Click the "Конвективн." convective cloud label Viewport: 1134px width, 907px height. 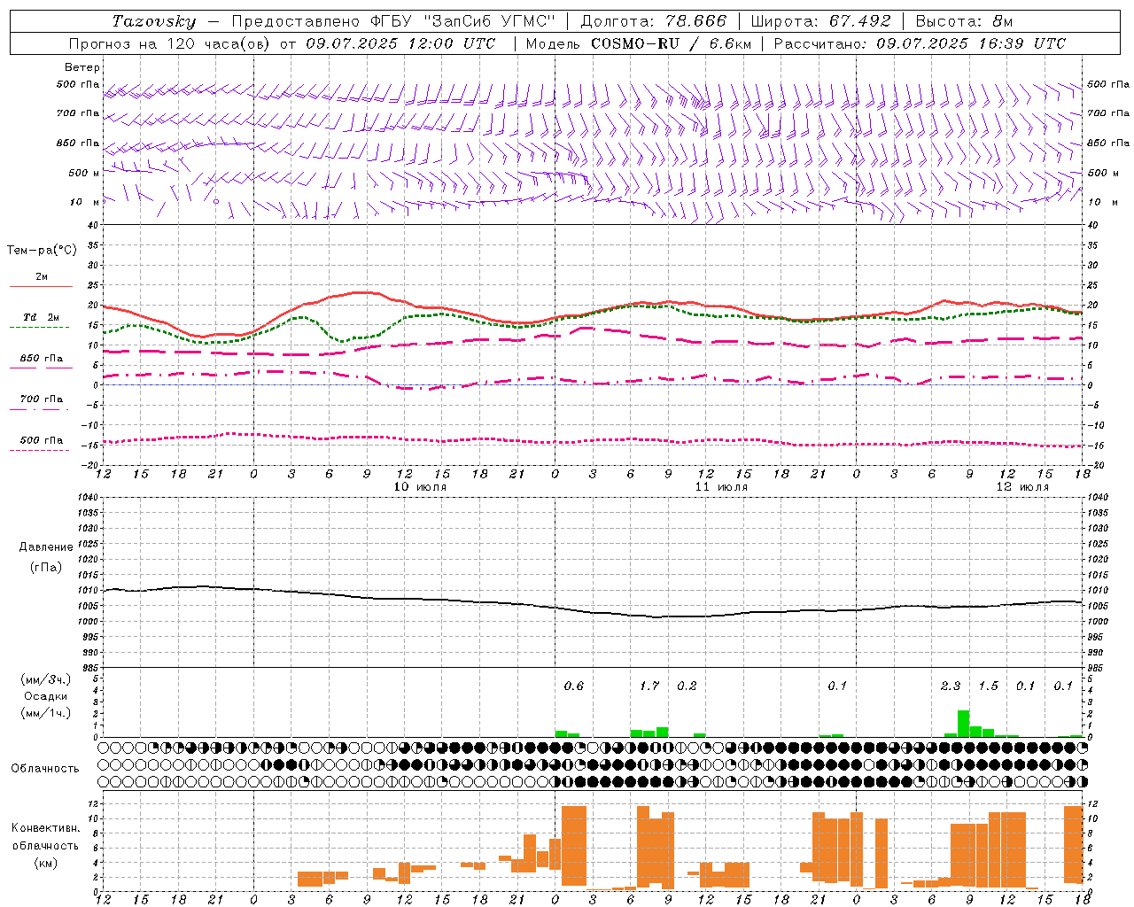45,828
